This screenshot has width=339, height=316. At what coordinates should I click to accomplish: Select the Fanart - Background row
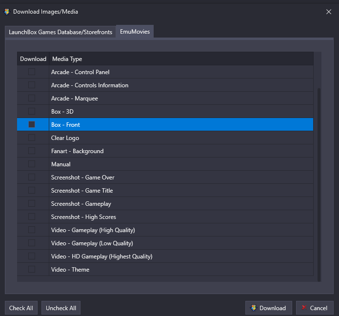click(165, 151)
